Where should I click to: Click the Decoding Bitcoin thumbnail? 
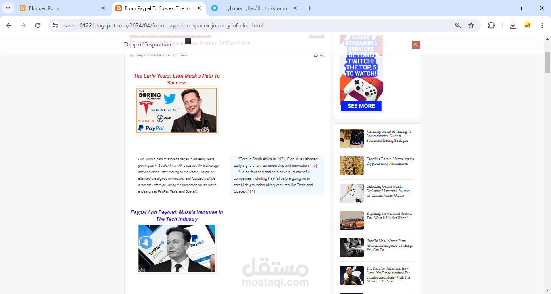click(352, 166)
